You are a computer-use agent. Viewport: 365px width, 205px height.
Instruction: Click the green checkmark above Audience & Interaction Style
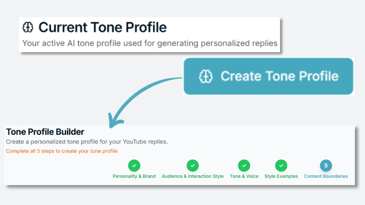193,165
